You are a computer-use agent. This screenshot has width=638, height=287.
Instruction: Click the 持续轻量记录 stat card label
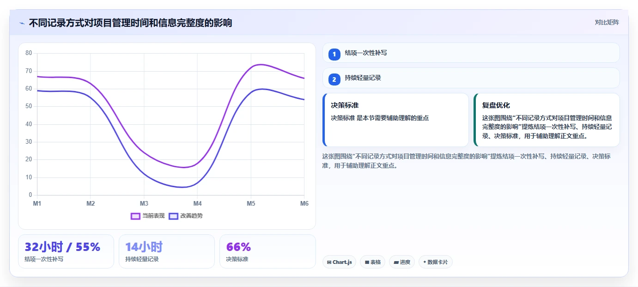click(142, 259)
